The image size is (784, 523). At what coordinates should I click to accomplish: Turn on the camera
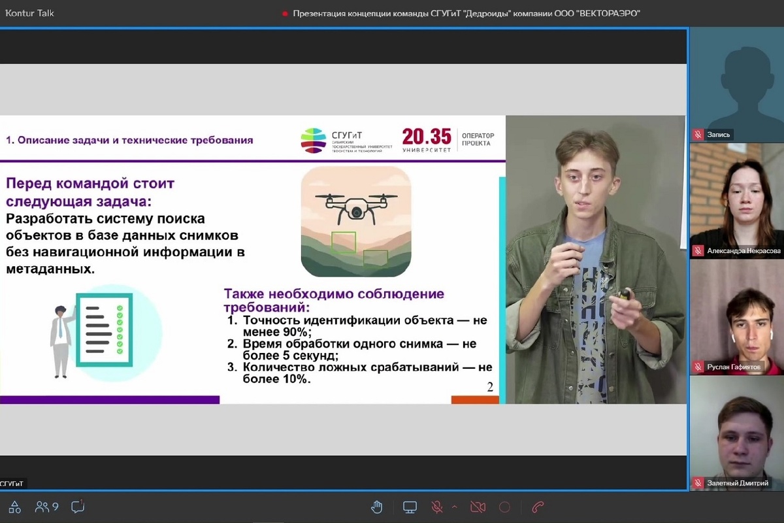coord(478,507)
